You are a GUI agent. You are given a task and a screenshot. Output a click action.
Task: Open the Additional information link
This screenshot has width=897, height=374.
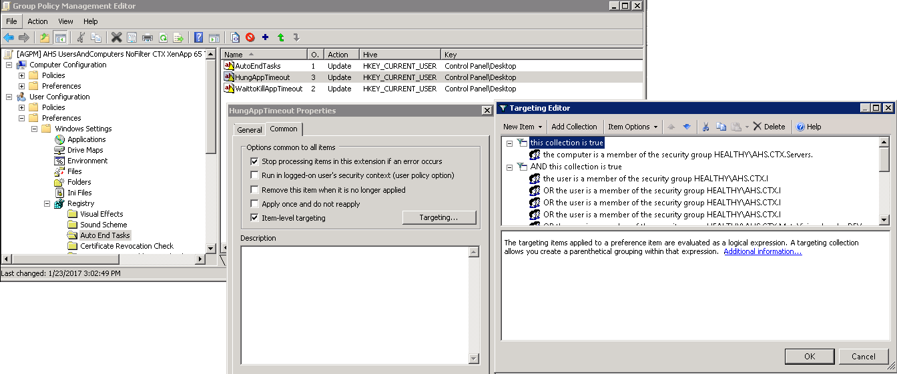coord(762,251)
